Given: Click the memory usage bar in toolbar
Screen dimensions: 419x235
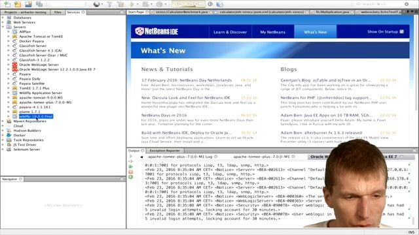Looking at the screenshot, I should click(188, 4).
